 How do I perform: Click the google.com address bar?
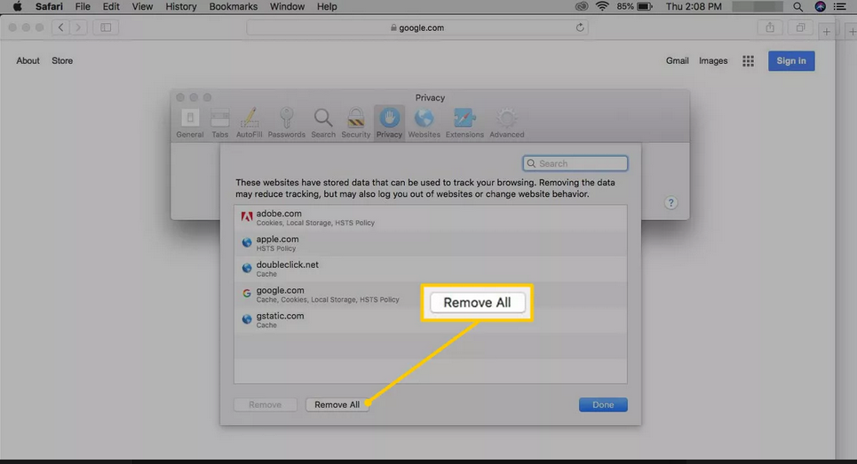(417, 28)
